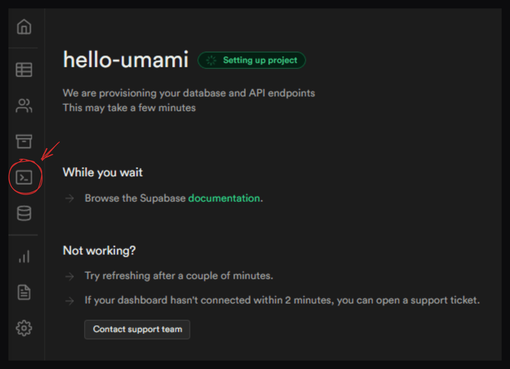Open project Settings gear icon

click(24, 328)
